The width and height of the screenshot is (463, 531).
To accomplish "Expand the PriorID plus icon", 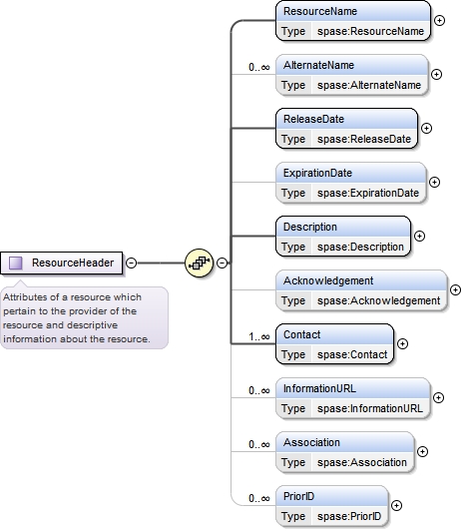I will coord(397,505).
